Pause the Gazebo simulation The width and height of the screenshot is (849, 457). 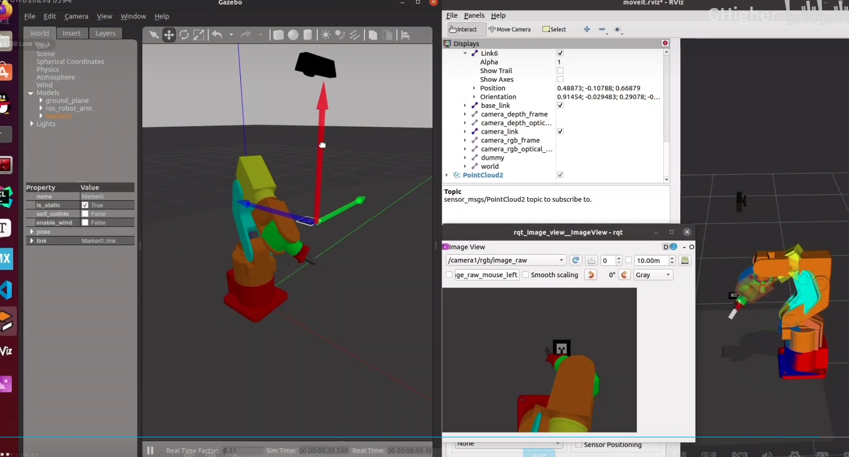(x=150, y=450)
